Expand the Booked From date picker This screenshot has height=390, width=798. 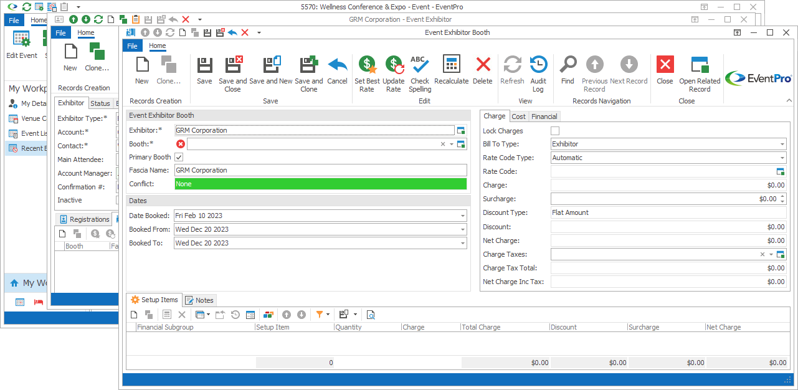pyautogui.click(x=463, y=229)
